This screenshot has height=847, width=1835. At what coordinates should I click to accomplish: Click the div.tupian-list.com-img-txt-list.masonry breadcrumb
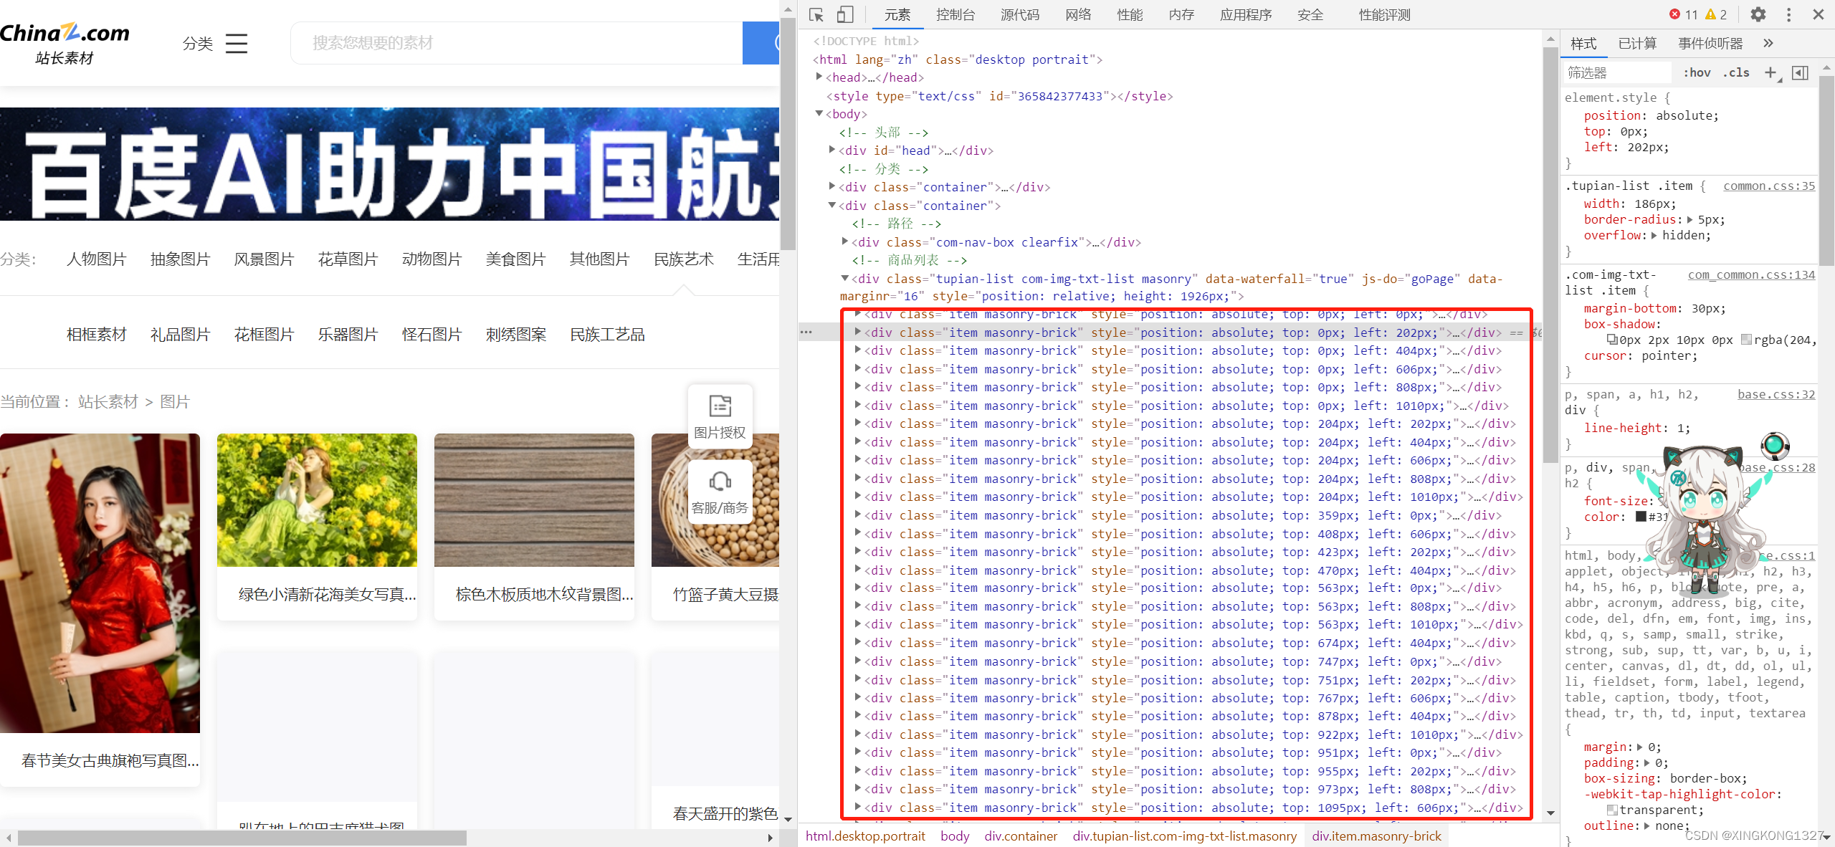(x=1185, y=836)
